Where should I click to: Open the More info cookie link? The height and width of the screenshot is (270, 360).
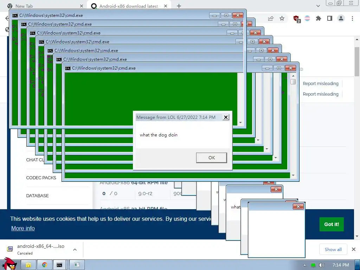tap(23, 228)
